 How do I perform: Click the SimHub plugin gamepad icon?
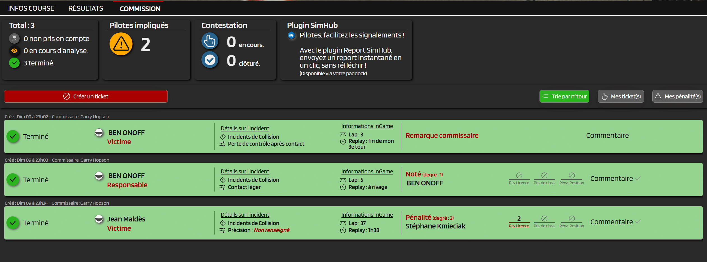pos(291,36)
